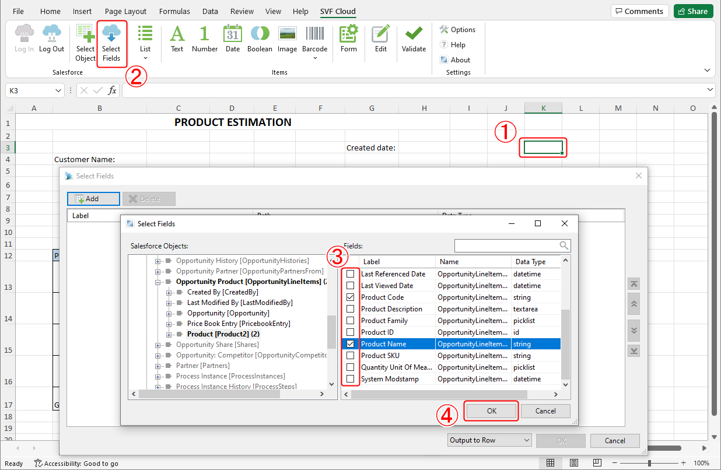Check the System Modstamp field
This screenshot has height=470, width=721.
351,379
